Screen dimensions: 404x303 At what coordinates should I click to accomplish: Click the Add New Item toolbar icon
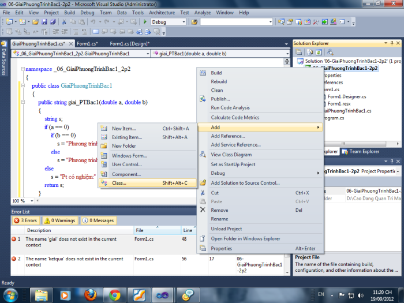click(23, 22)
